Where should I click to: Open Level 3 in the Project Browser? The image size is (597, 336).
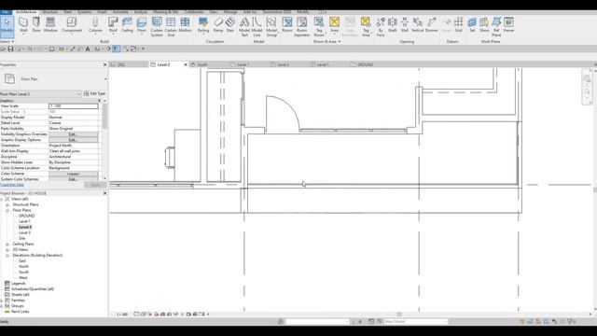point(25,232)
